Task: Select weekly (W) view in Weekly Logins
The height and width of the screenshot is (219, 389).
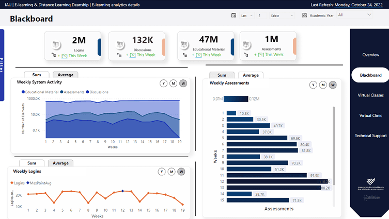Action: pyautogui.click(x=181, y=172)
